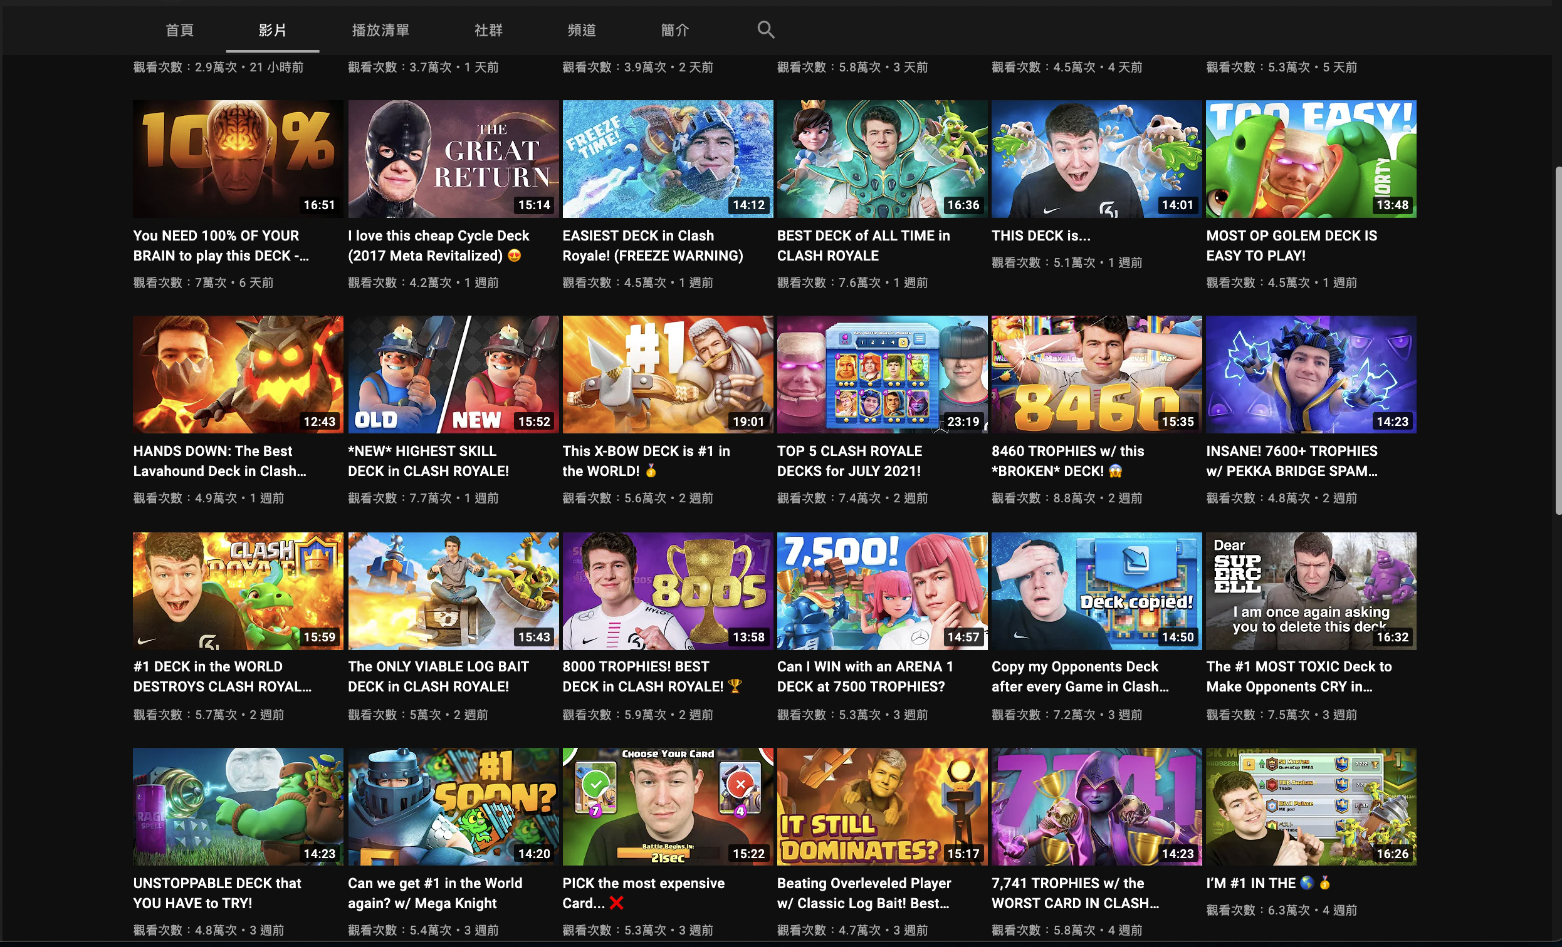Open thumbnail with 16:36 duration

coord(883,159)
